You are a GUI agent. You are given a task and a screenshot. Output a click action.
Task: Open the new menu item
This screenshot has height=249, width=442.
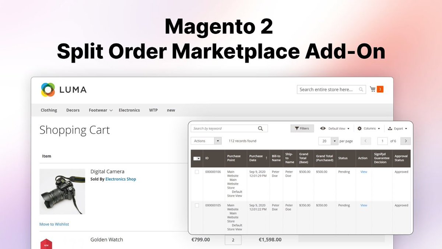point(171,110)
